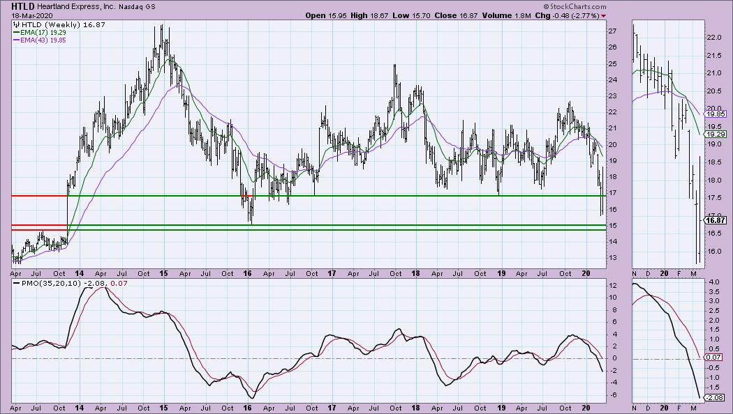Click the HTLD (Weekly) 16.87 legend entry
This screenshot has height=414, width=733.
(x=60, y=24)
